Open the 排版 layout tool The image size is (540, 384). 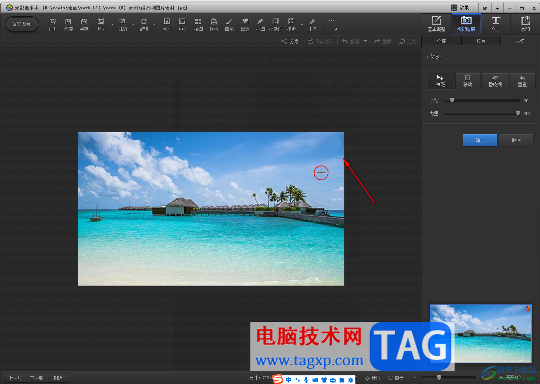291,25
